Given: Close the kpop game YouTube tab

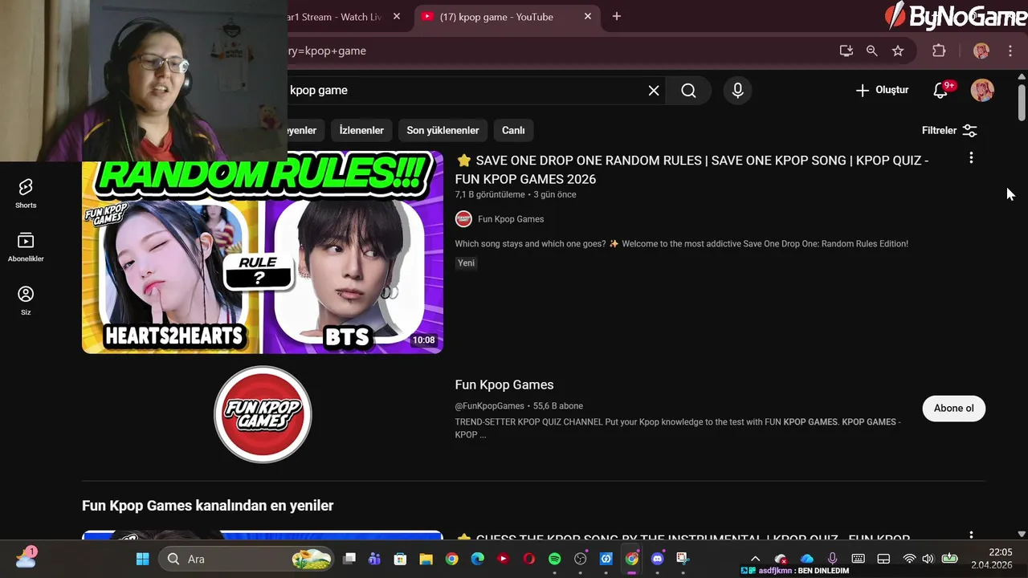Looking at the screenshot, I should tap(588, 16).
